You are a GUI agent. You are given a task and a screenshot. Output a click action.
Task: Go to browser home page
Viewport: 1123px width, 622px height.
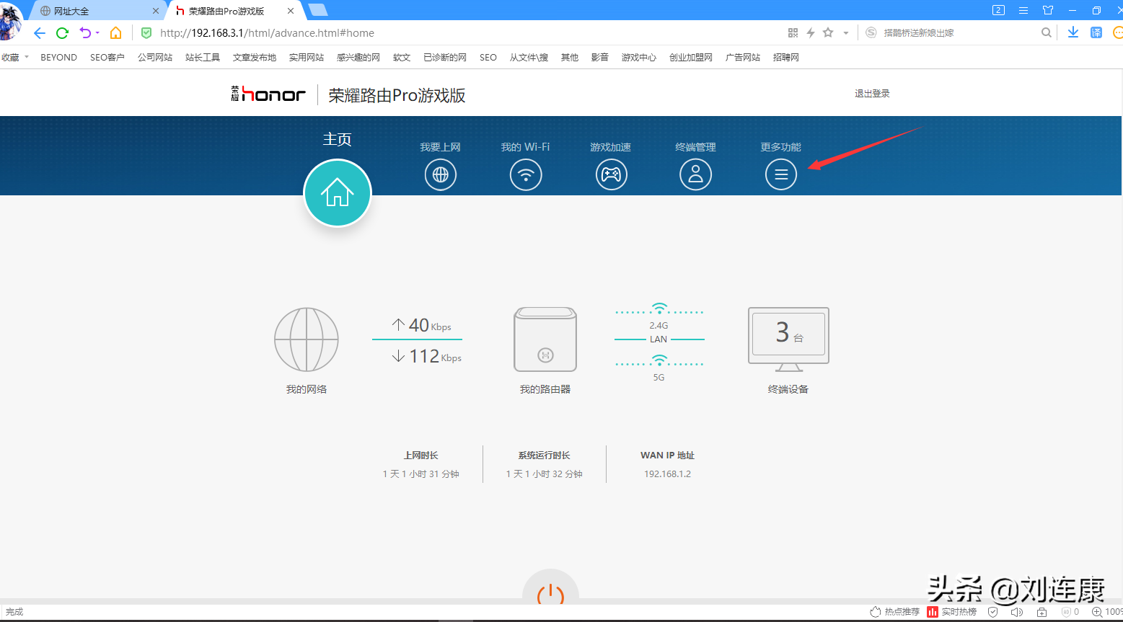pyautogui.click(x=115, y=32)
